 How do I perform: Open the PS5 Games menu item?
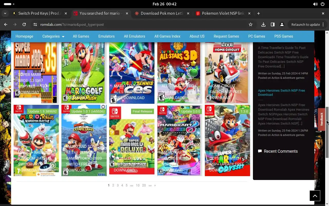pos(284,36)
